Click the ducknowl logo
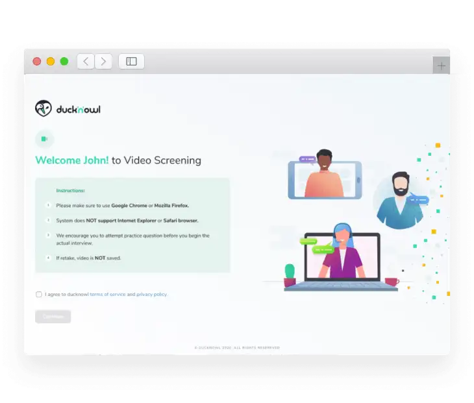The height and width of the screenshot is (403, 474). click(x=68, y=109)
